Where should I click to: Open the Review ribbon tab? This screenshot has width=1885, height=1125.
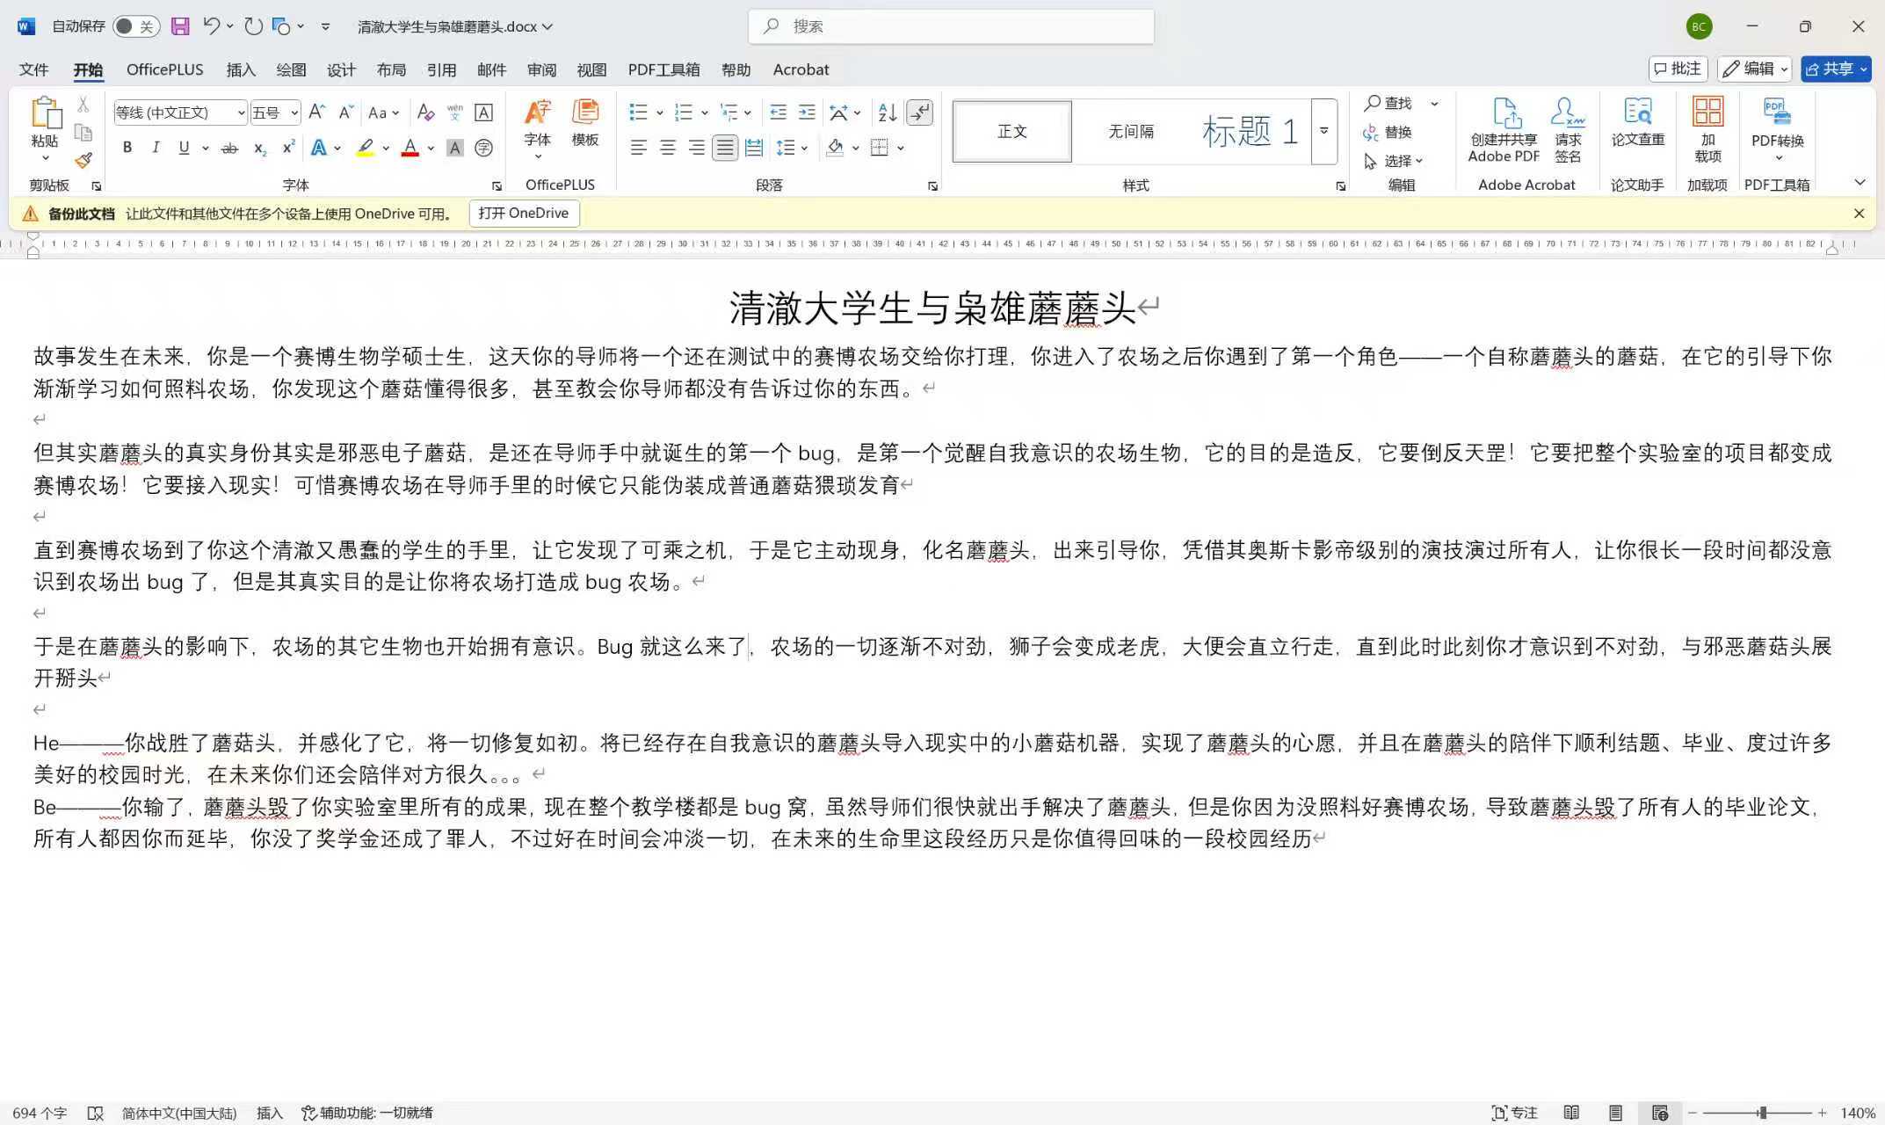point(541,69)
